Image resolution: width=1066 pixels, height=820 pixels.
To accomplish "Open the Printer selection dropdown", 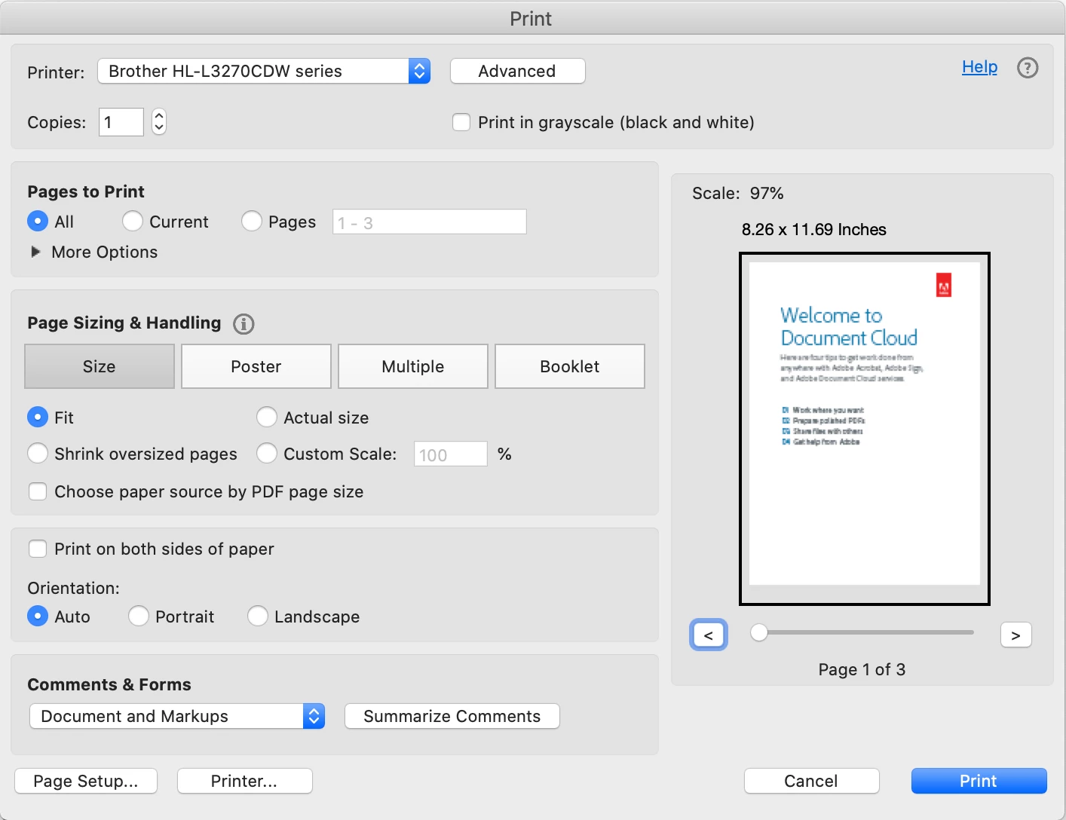I will (264, 72).
